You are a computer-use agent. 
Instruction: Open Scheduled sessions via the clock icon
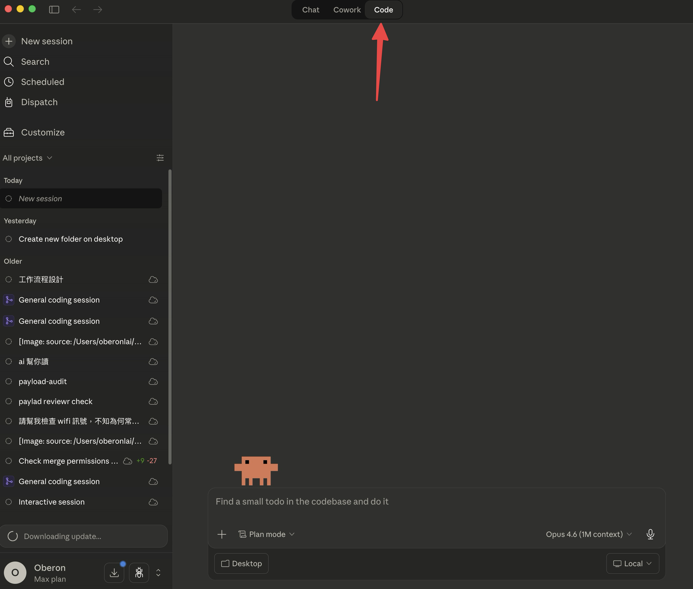click(9, 82)
